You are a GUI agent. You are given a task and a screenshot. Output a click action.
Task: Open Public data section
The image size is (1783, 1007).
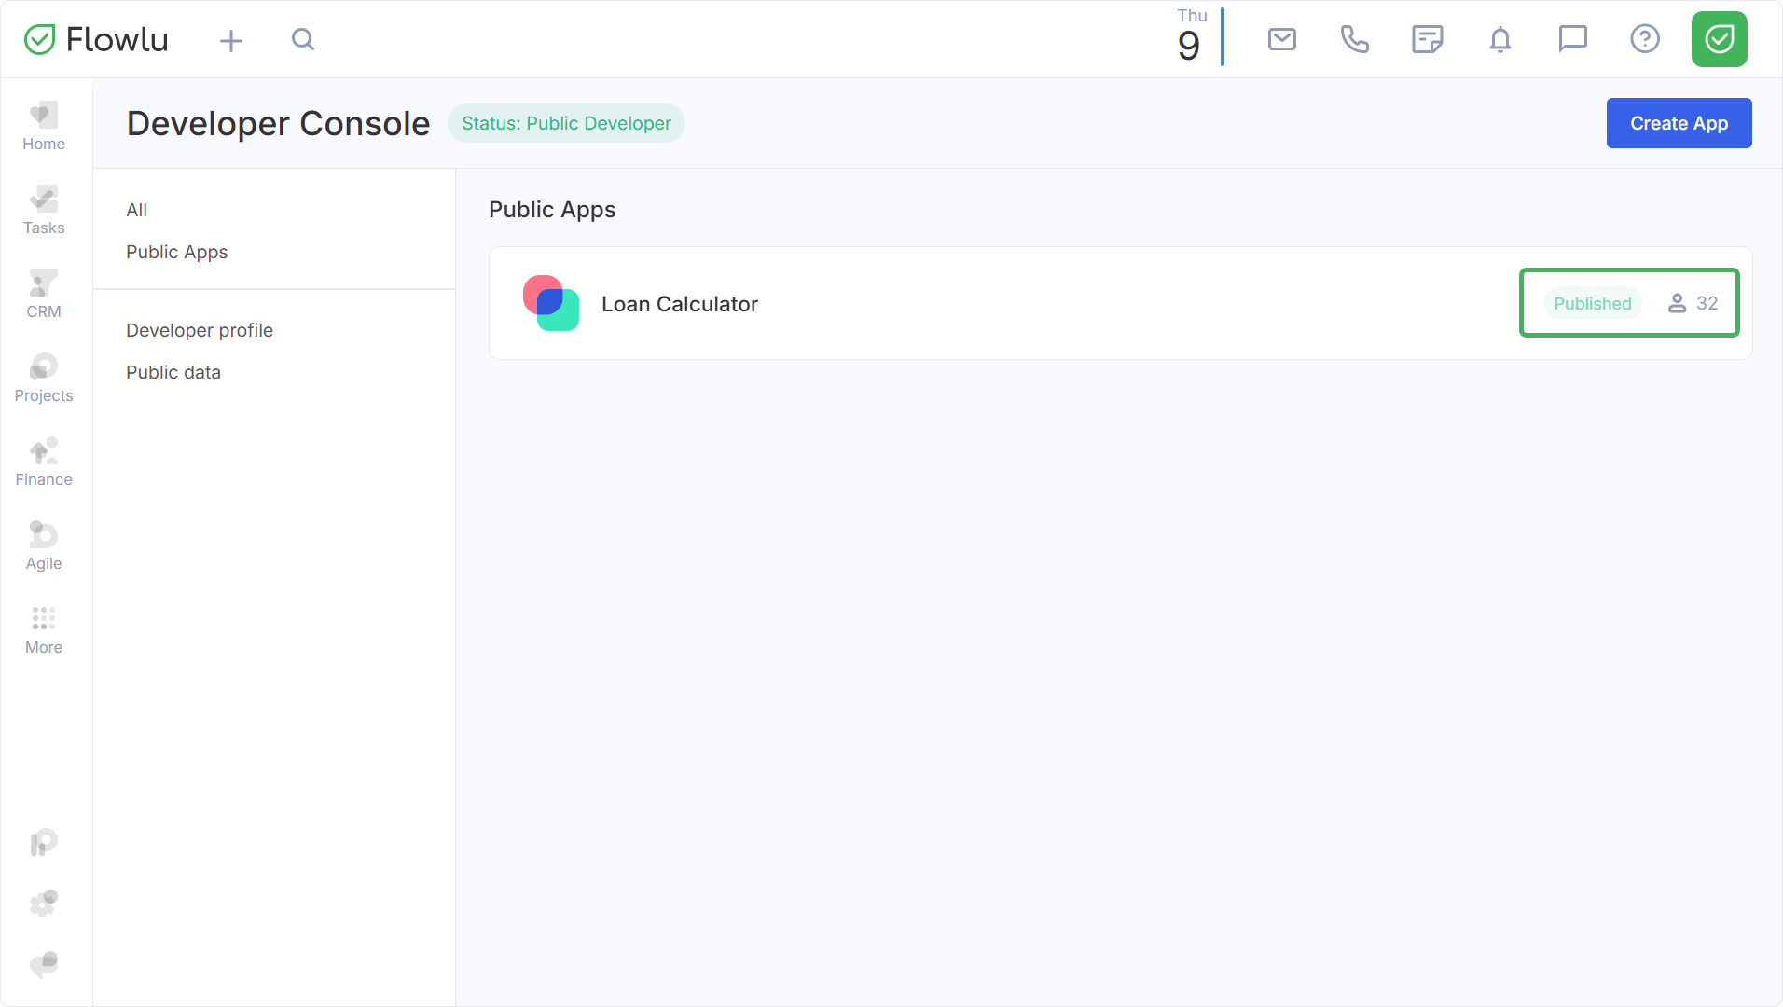click(x=173, y=372)
